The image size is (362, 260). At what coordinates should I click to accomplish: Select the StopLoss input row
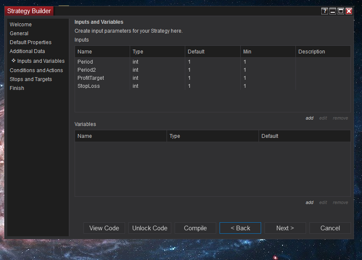(213, 86)
